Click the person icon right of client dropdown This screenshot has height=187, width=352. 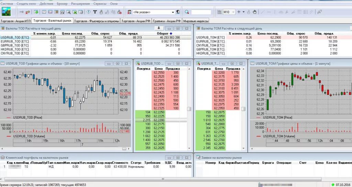[x=178, y=12]
